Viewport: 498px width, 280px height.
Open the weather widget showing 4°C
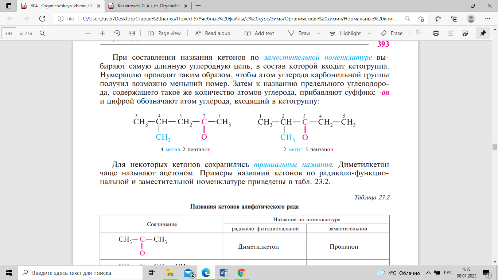tap(398, 273)
